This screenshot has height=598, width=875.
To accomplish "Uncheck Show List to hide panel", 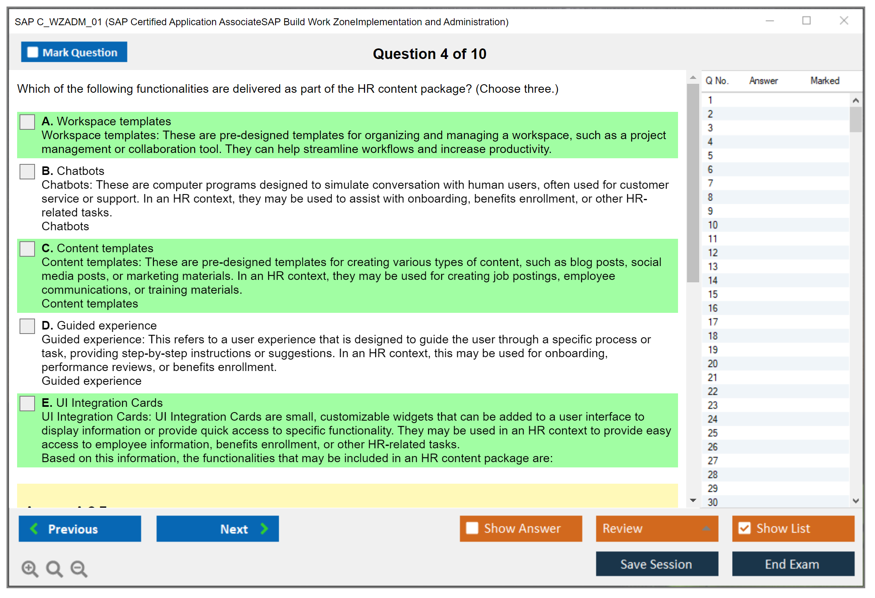I will coord(744,528).
